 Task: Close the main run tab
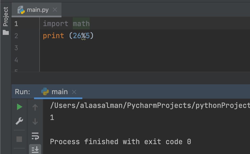pyautogui.click(x=74, y=92)
